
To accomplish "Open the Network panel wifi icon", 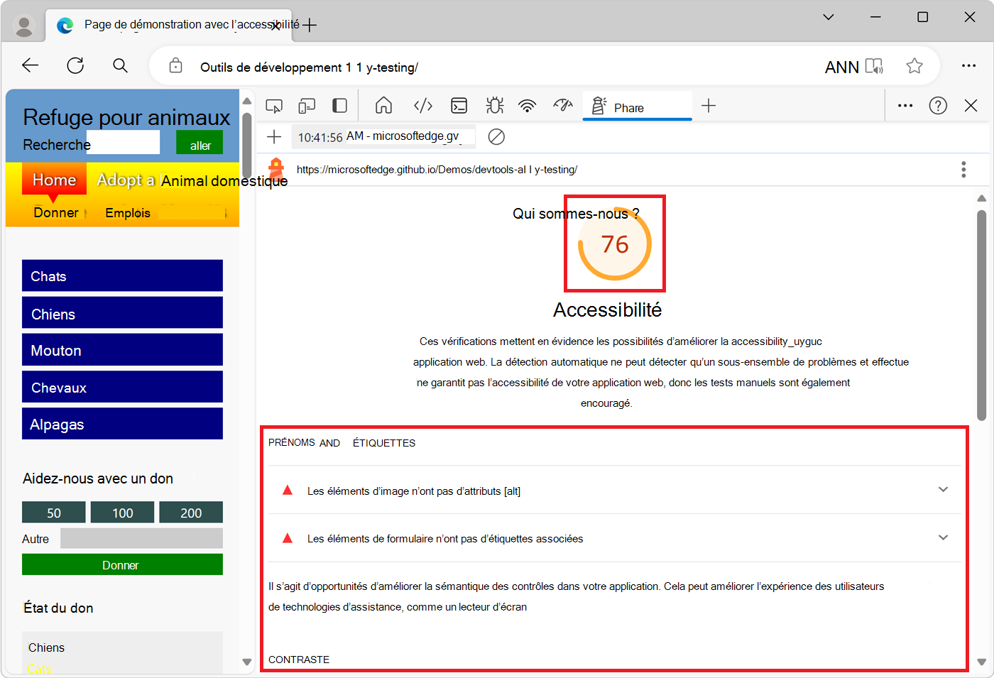I will point(527,104).
